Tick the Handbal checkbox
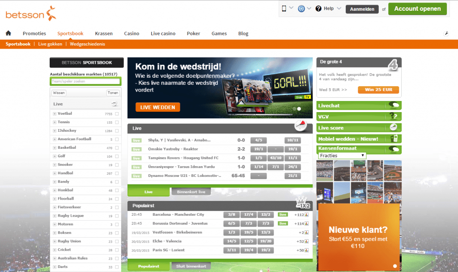458x272 pixels. point(117,173)
